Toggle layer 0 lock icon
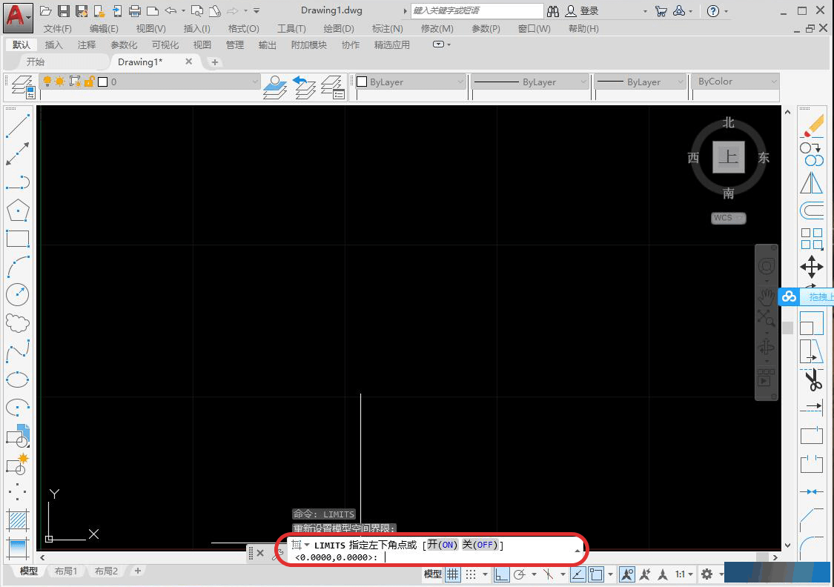The width and height of the screenshot is (834, 587). tap(89, 82)
